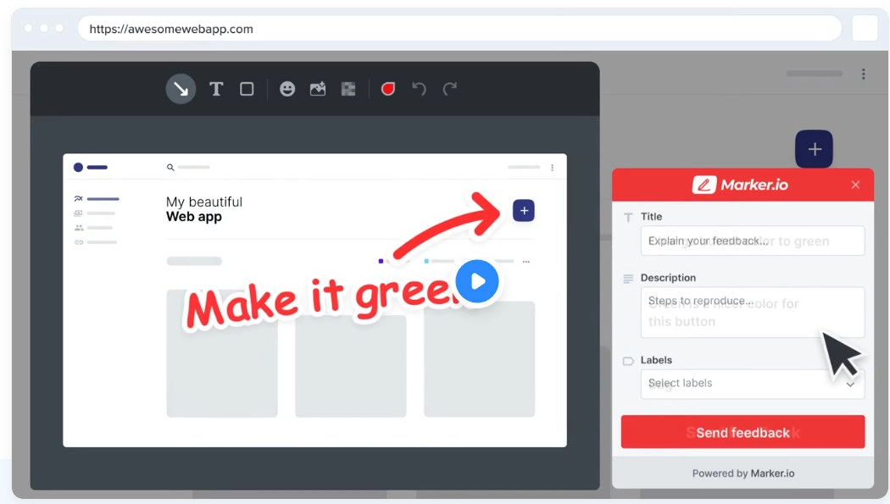
Task: Close the Marker.io feedback widget
Action: pyautogui.click(x=855, y=185)
